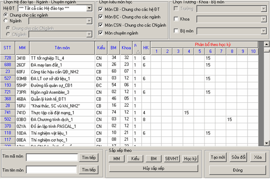The image size is (270, 179).
Task: Select row 'Thí nghiệm vật liệu_1'
Action: [x=129, y=133]
